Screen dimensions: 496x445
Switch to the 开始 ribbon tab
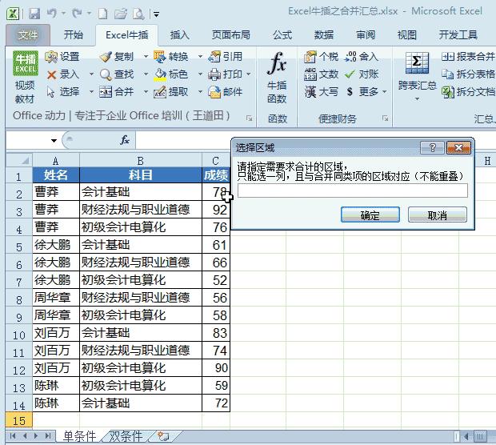74,34
